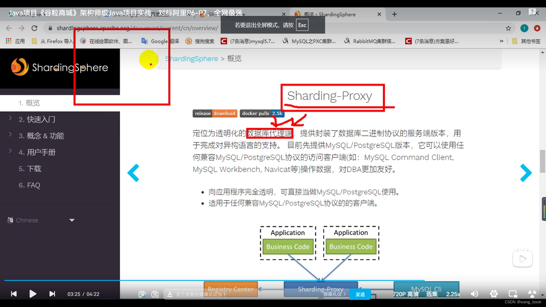The image size is (546, 307).
Task: Open the 6. FAQ page
Action: 29,185
